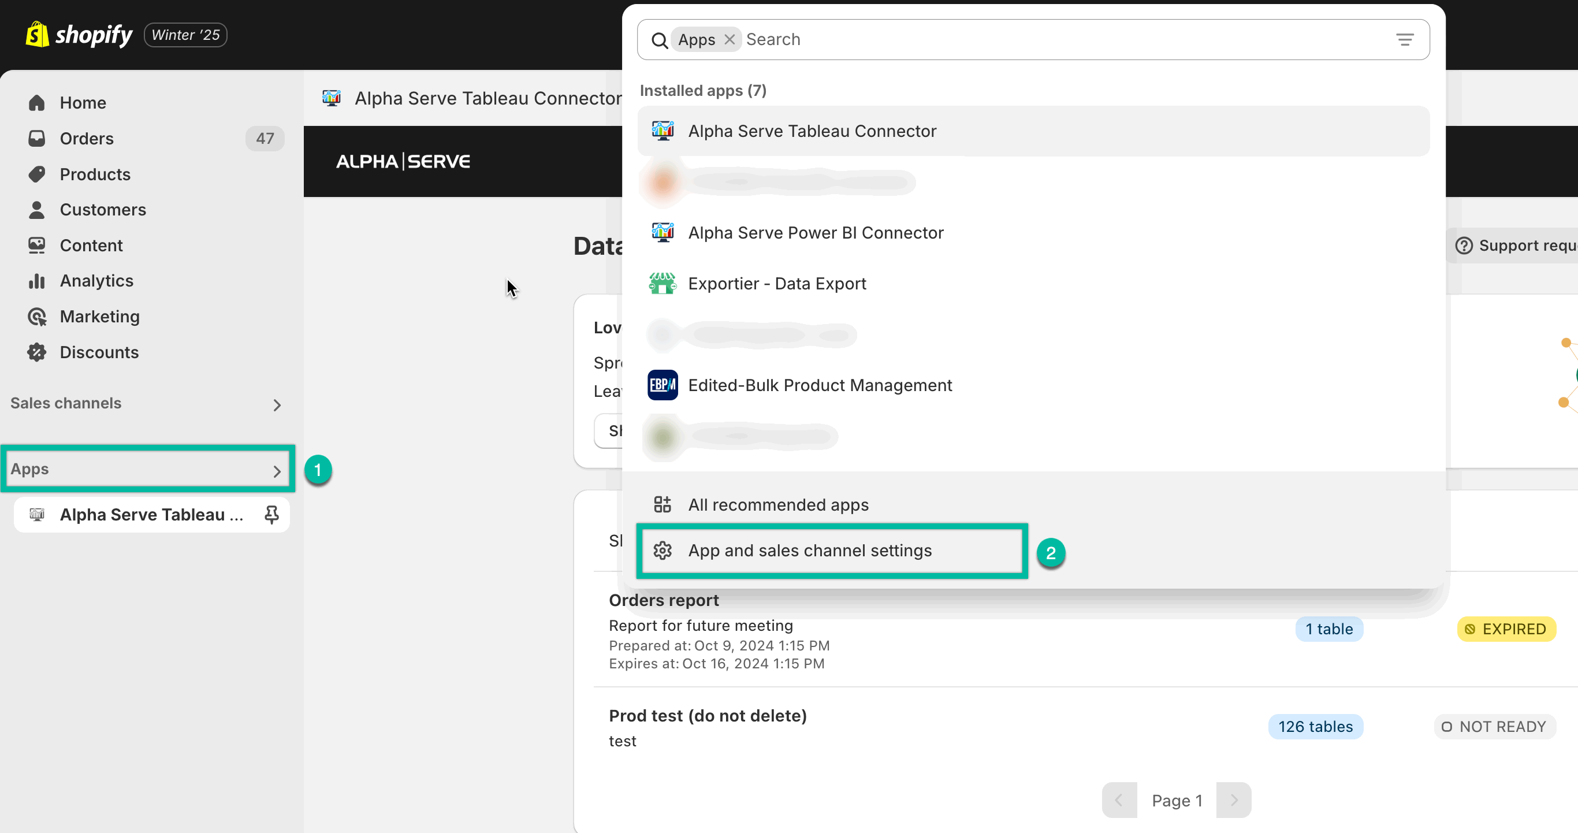Image resolution: width=1578 pixels, height=833 pixels.
Task: Select Alpha Serve Tableau Connector from installed apps
Action: (1033, 131)
